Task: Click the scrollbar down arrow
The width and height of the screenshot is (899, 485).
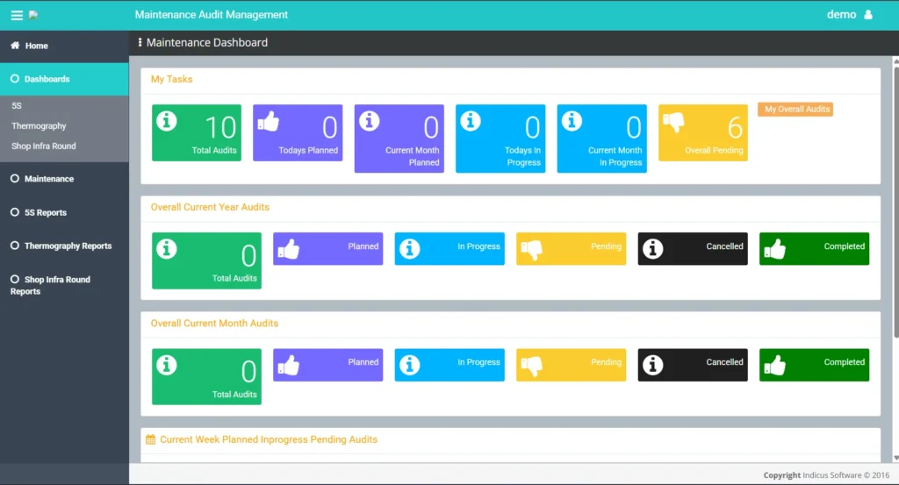Action: pos(895,458)
